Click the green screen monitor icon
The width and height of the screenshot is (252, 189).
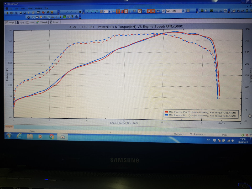pyautogui.click(x=65, y=17)
